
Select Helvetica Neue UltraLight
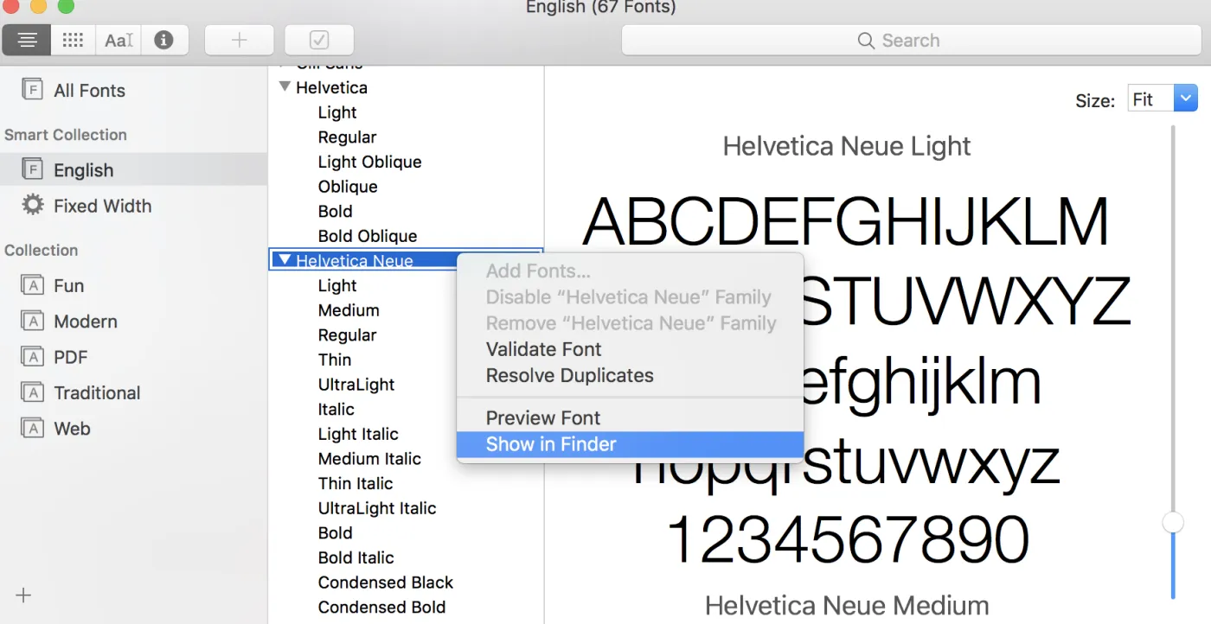point(356,385)
